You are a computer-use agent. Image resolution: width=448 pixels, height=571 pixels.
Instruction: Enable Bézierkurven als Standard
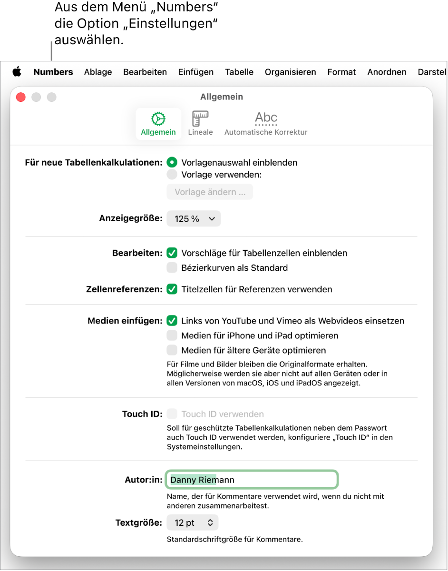pos(172,268)
